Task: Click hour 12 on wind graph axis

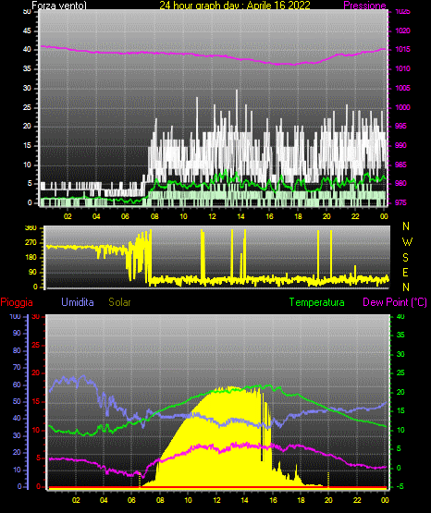Action: [212, 216]
